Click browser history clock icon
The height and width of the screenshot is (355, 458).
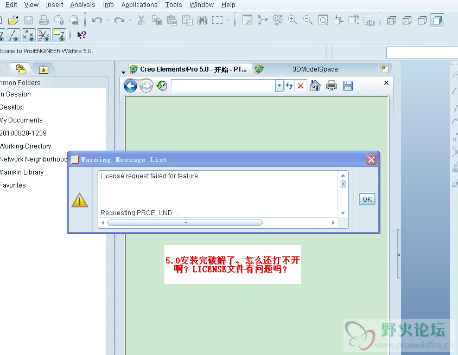click(162, 86)
